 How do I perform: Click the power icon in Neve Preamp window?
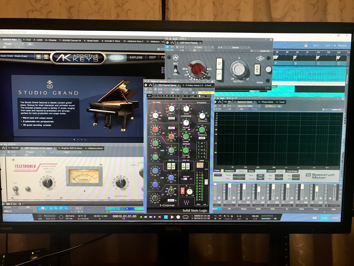[x=167, y=47]
